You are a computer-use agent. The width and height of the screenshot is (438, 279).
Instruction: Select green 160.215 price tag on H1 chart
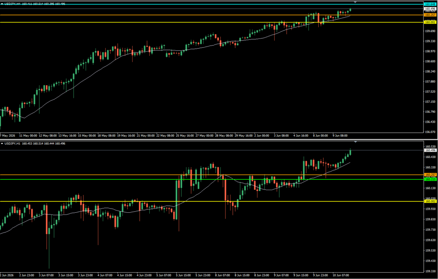coord(430,179)
